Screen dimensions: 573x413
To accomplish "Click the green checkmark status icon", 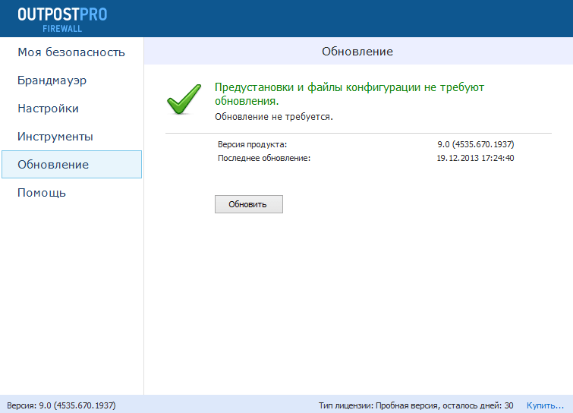I will [x=184, y=99].
